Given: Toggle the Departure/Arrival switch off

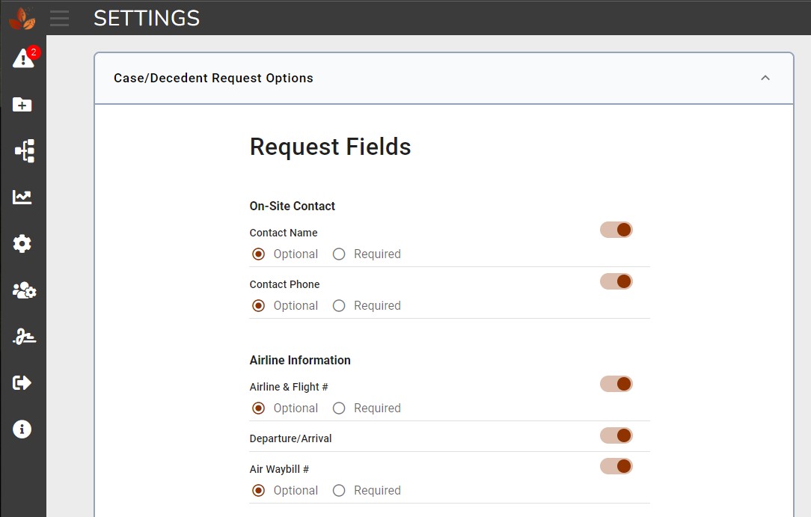Looking at the screenshot, I should coord(616,435).
